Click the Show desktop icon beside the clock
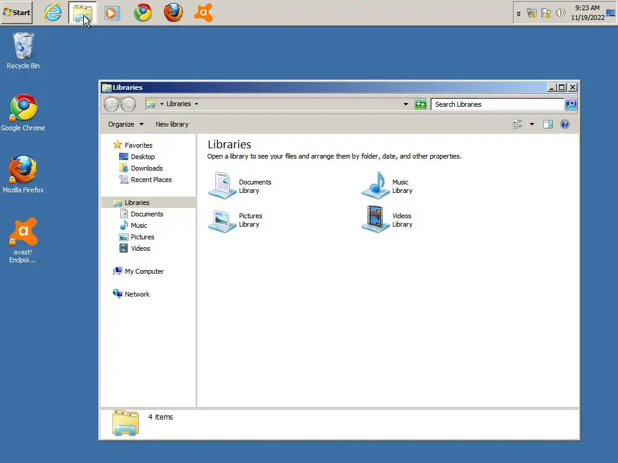The image size is (618, 463). coord(611,13)
